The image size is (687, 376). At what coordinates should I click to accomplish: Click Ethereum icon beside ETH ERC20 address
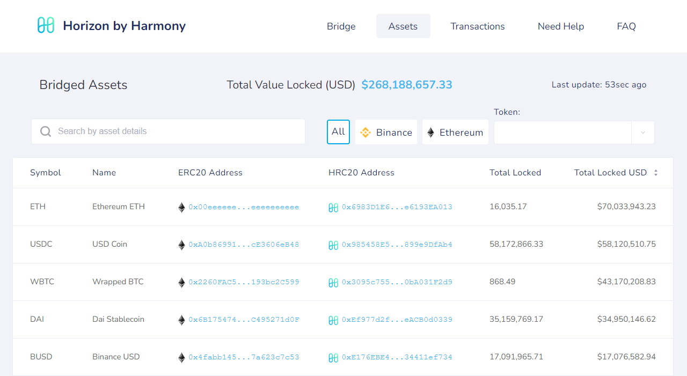(x=181, y=207)
